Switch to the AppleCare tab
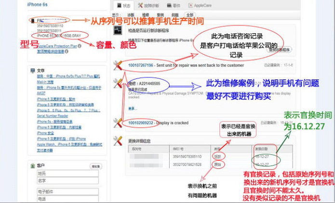This screenshot has width=335, height=203. tap(200, 6)
